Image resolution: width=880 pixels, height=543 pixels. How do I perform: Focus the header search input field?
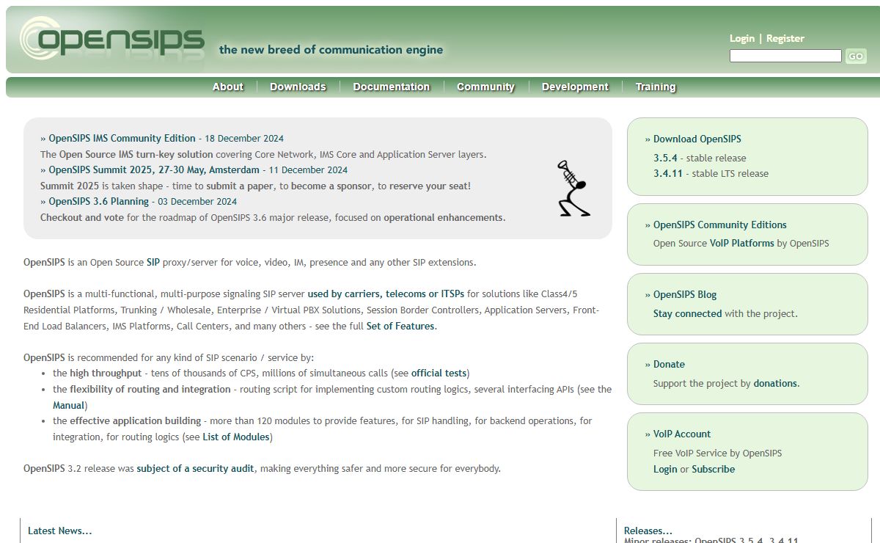coord(785,56)
